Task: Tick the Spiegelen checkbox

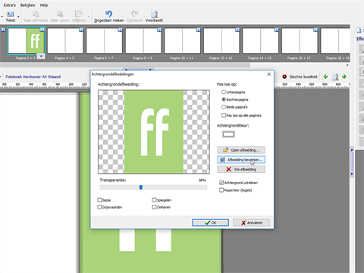Action: coord(154,200)
